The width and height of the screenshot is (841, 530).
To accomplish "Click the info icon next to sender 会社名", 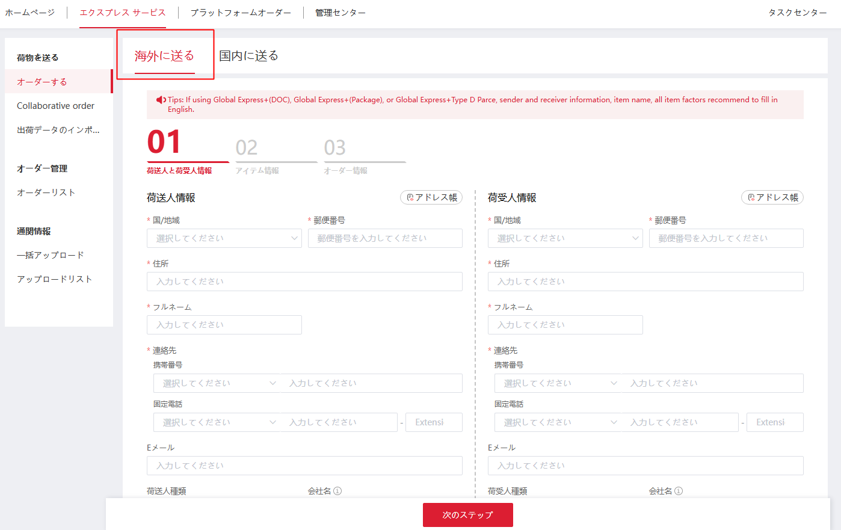I will (x=337, y=490).
